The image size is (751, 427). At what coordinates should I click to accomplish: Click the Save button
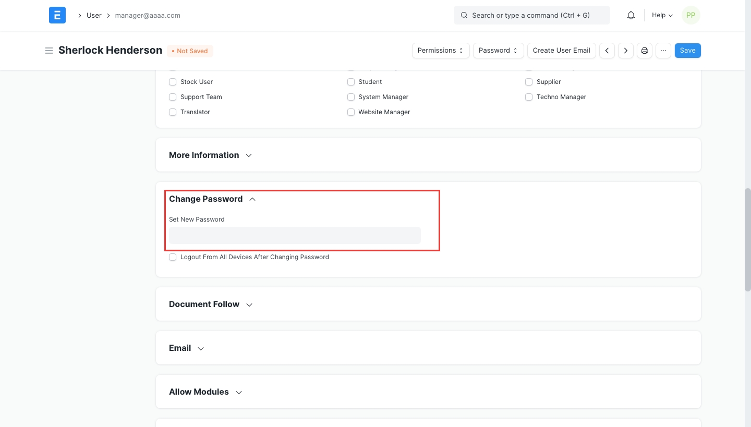pos(687,51)
